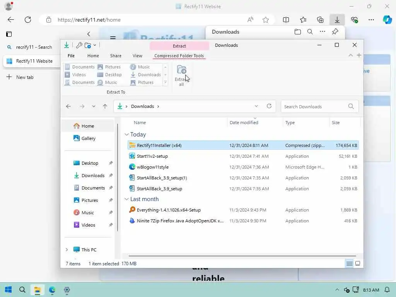Click the Edge Downloads toolbar button
The height and width of the screenshot is (297, 396).
click(x=337, y=20)
